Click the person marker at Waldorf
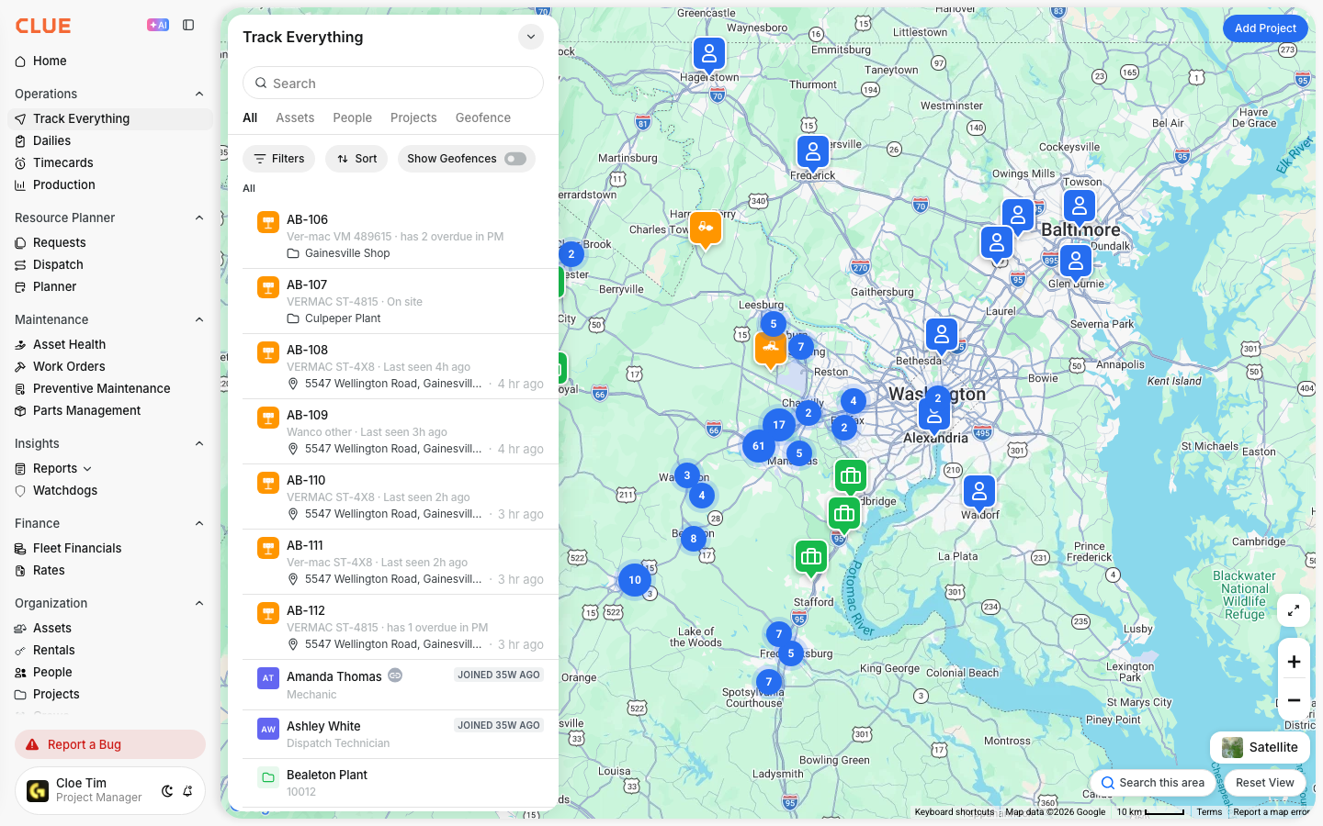The image size is (1323, 826). (x=979, y=494)
